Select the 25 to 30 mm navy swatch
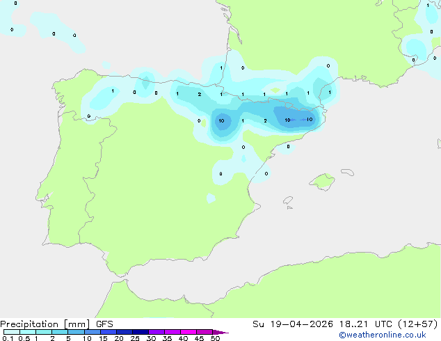Viewport: 441px width, 341px height. (x=141, y=332)
